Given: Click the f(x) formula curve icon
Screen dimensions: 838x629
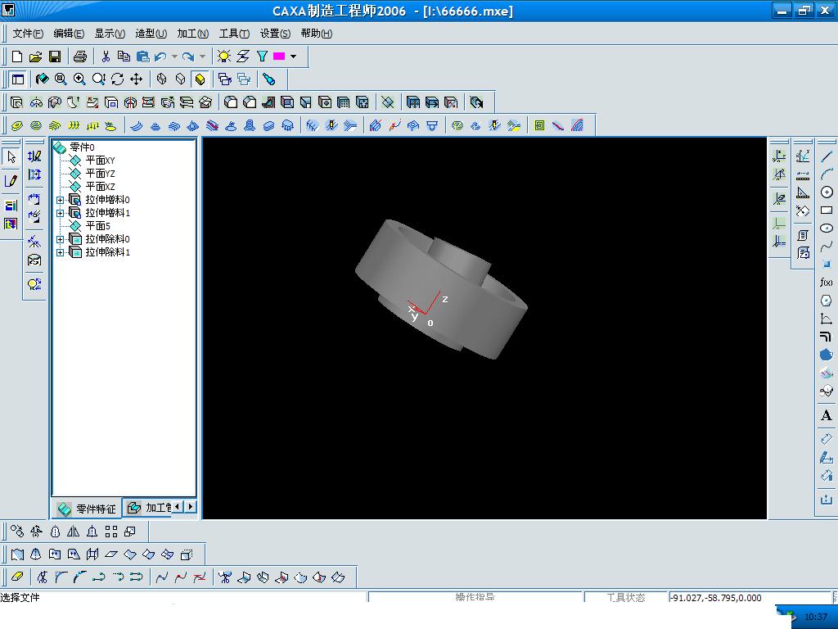Looking at the screenshot, I should pos(827,283).
